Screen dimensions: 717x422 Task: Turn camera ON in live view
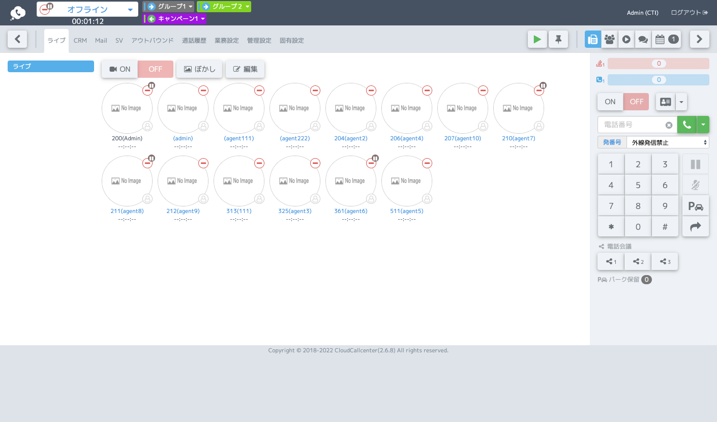click(x=119, y=69)
